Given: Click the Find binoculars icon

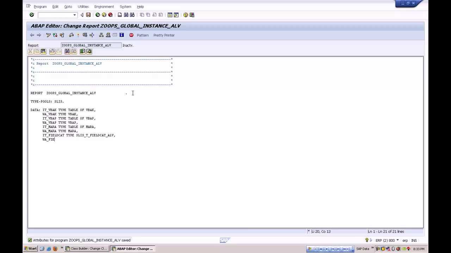Looking at the screenshot, I should pyautogui.click(x=126, y=15).
